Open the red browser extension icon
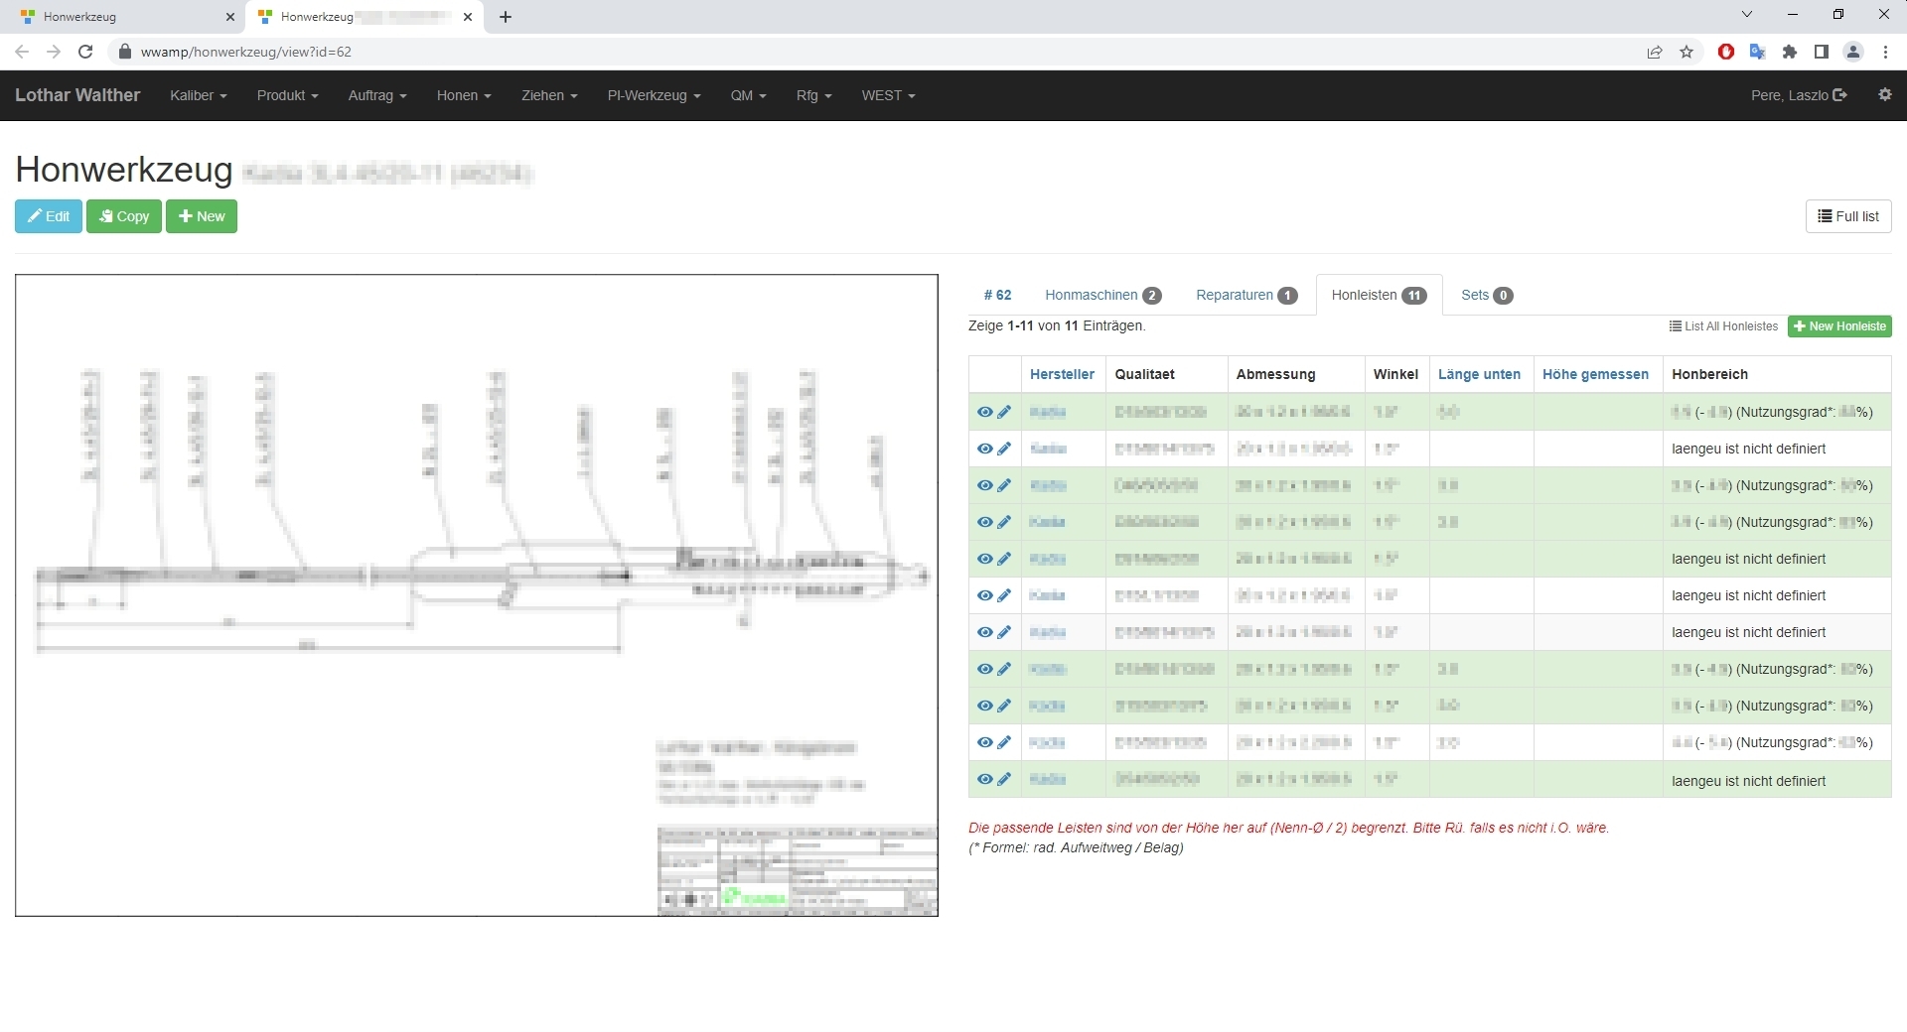1907x1032 pixels. pos(1726,52)
